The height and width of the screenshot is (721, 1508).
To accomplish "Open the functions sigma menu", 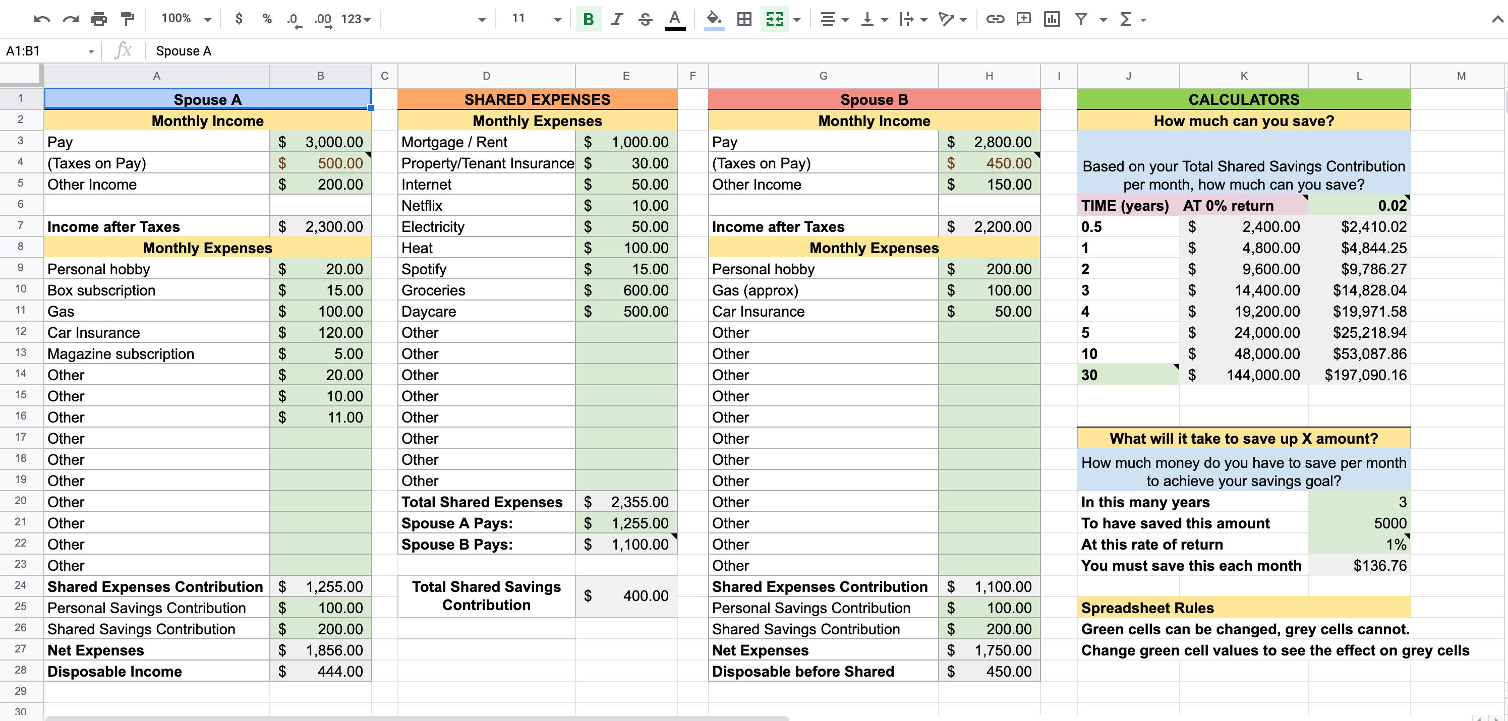I will (x=1132, y=19).
